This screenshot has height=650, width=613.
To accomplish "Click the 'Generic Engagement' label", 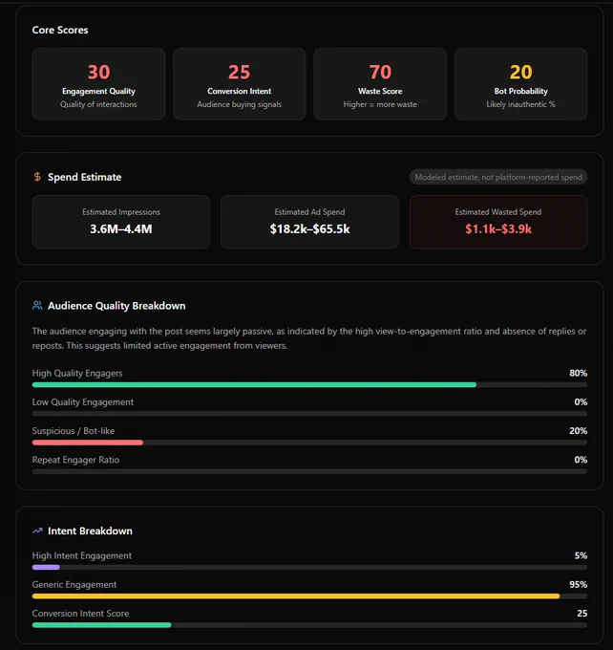I will coord(74,584).
